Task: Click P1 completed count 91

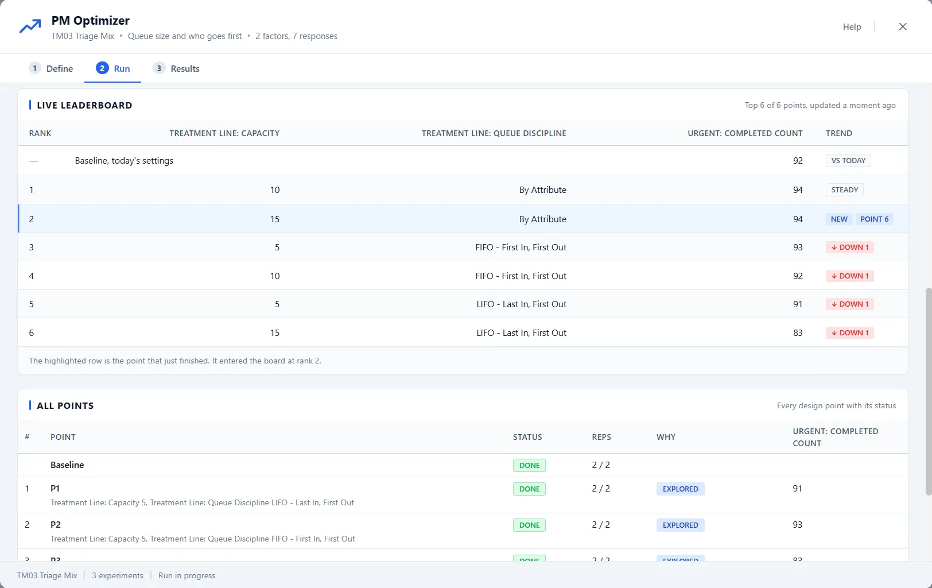Action: click(797, 489)
